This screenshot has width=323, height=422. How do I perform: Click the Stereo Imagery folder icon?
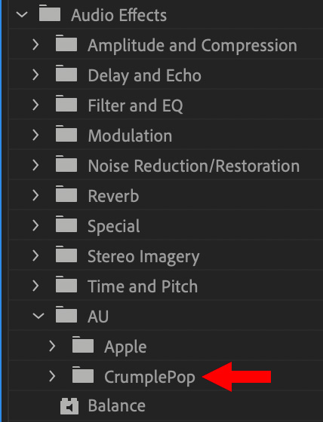pyautogui.click(x=66, y=254)
